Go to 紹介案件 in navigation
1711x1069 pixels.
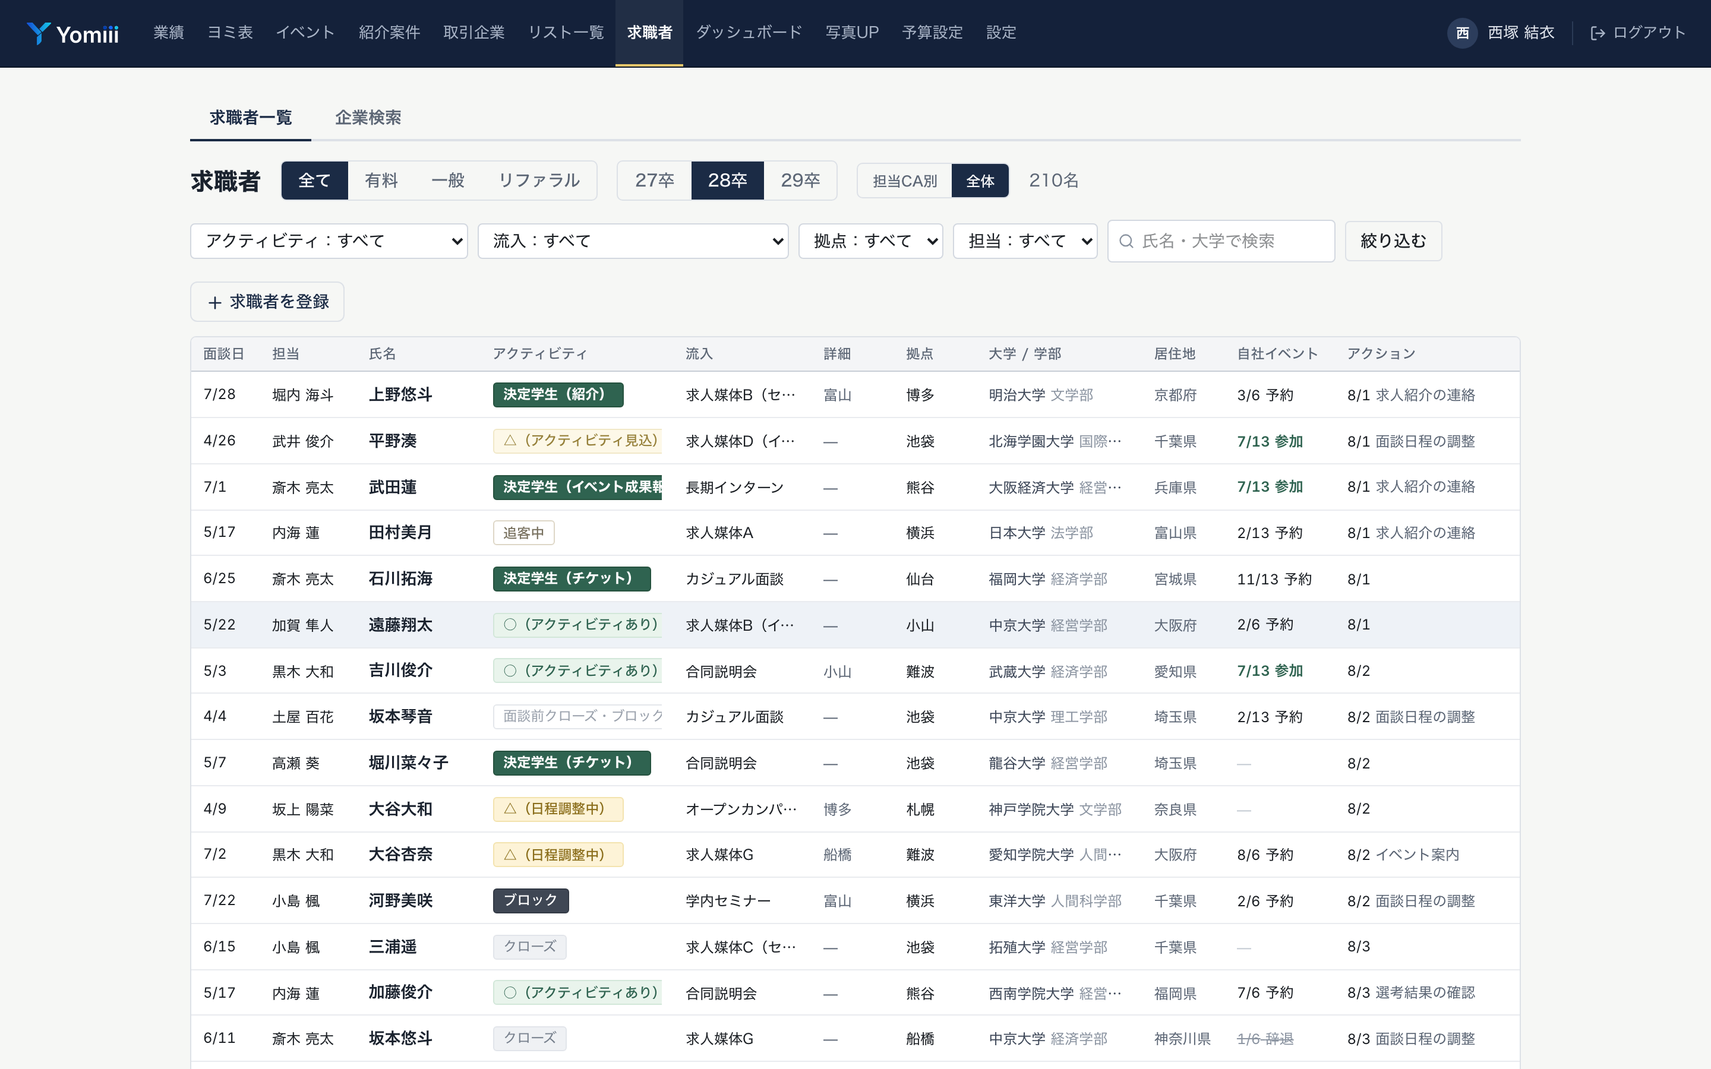pyautogui.click(x=389, y=33)
